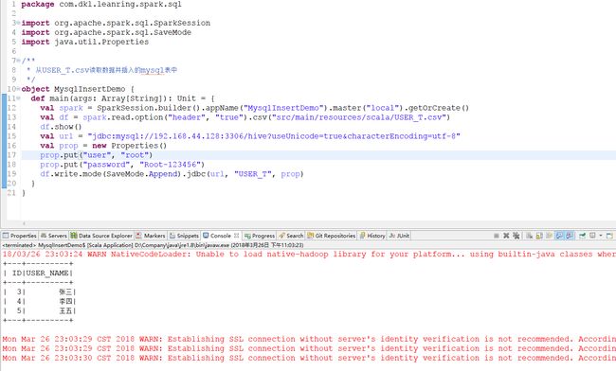Toggle console Word Wrap
The width and height of the screenshot is (616, 371).
pyautogui.click(x=550, y=236)
